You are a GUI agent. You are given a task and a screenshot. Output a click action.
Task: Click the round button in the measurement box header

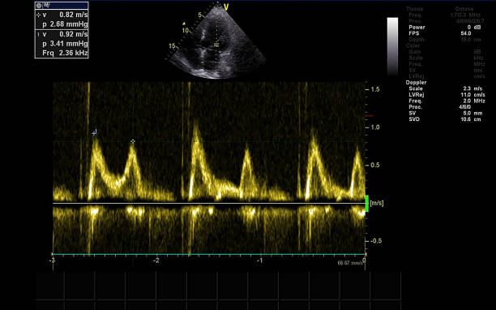tap(39, 6)
